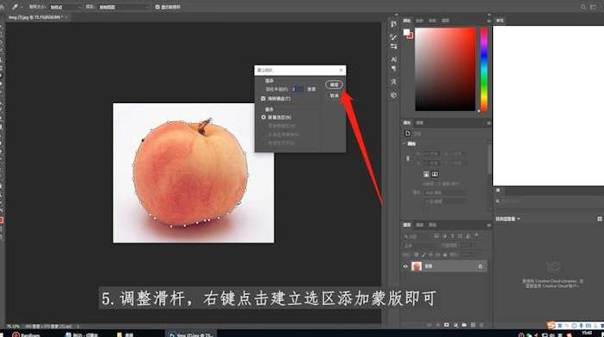Collapse the Pixel section in Properties
Image resolution: width=604 pixels, height=337 pixels.
[x=404, y=144]
